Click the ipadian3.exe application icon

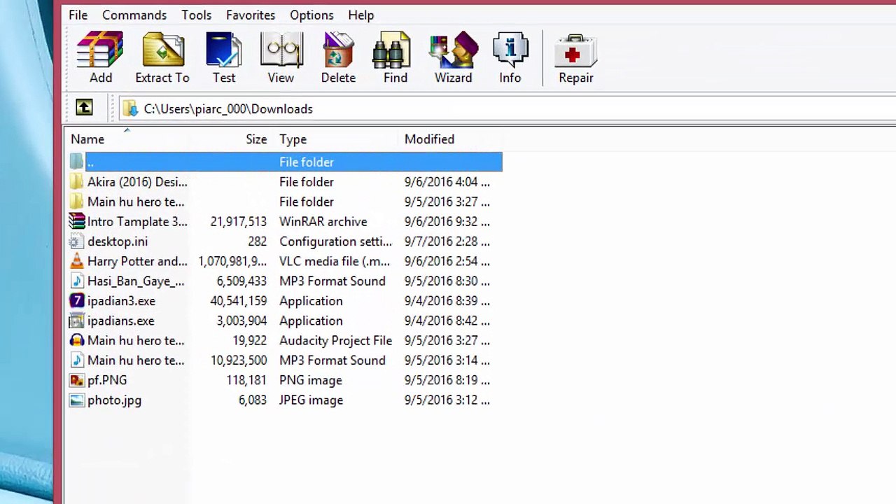click(x=77, y=301)
